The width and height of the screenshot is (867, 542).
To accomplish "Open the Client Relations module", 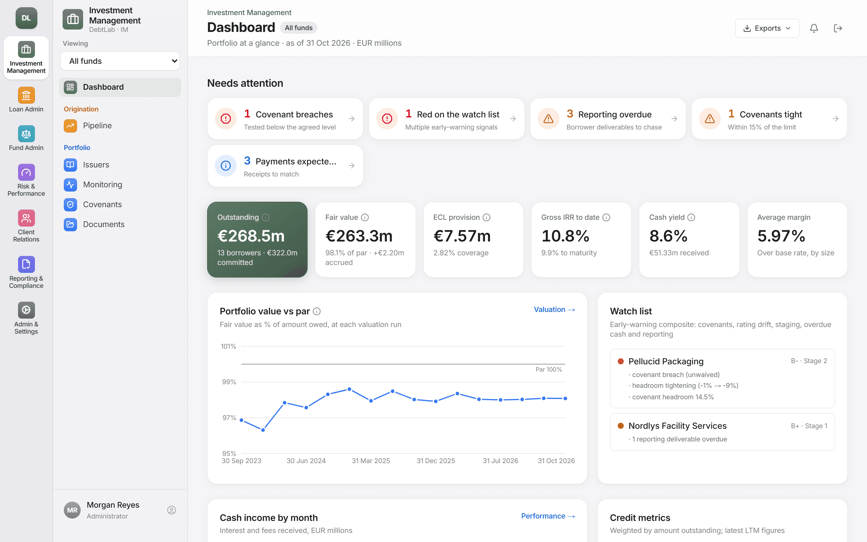I will [26, 226].
